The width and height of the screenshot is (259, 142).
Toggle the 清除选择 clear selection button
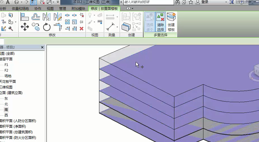pyautogui.click(x=161, y=22)
